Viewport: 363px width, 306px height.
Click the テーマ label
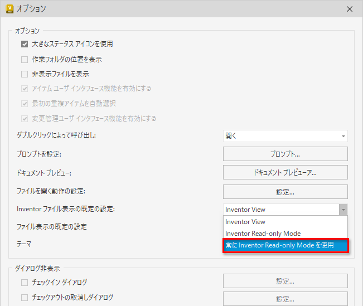(24, 244)
